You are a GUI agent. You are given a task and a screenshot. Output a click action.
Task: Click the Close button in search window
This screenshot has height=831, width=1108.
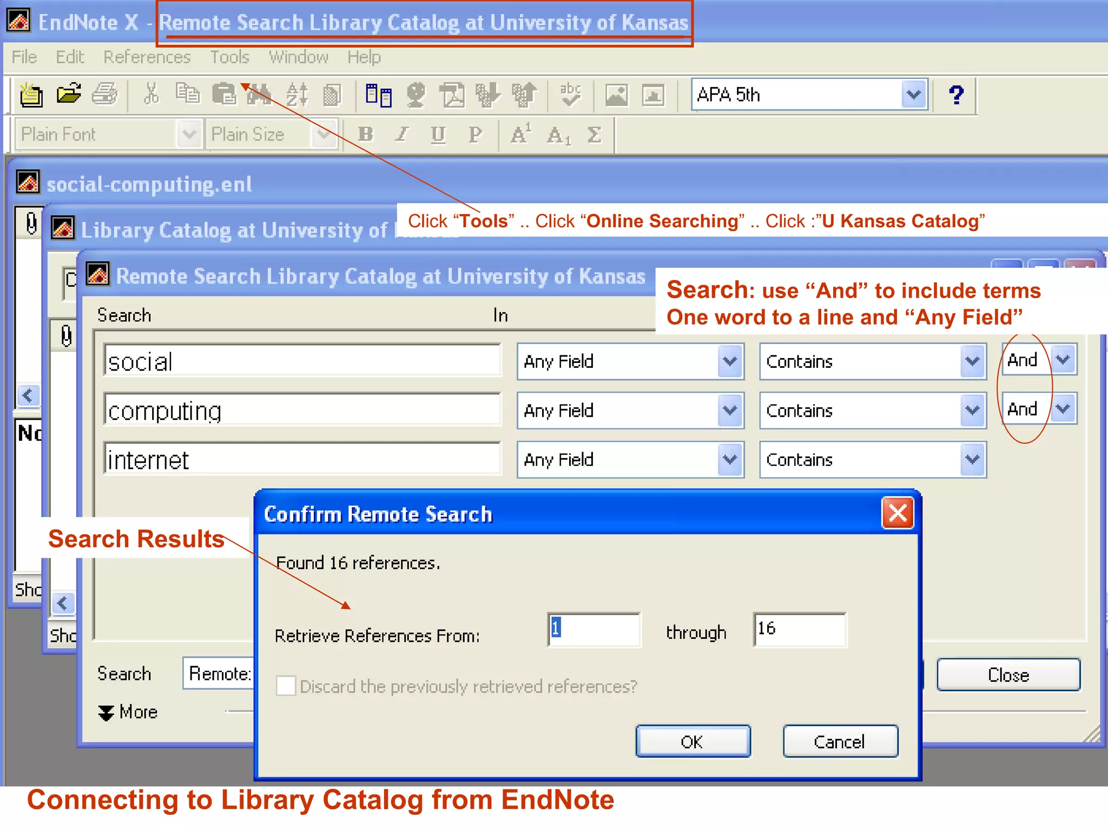tap(1008, 675)
